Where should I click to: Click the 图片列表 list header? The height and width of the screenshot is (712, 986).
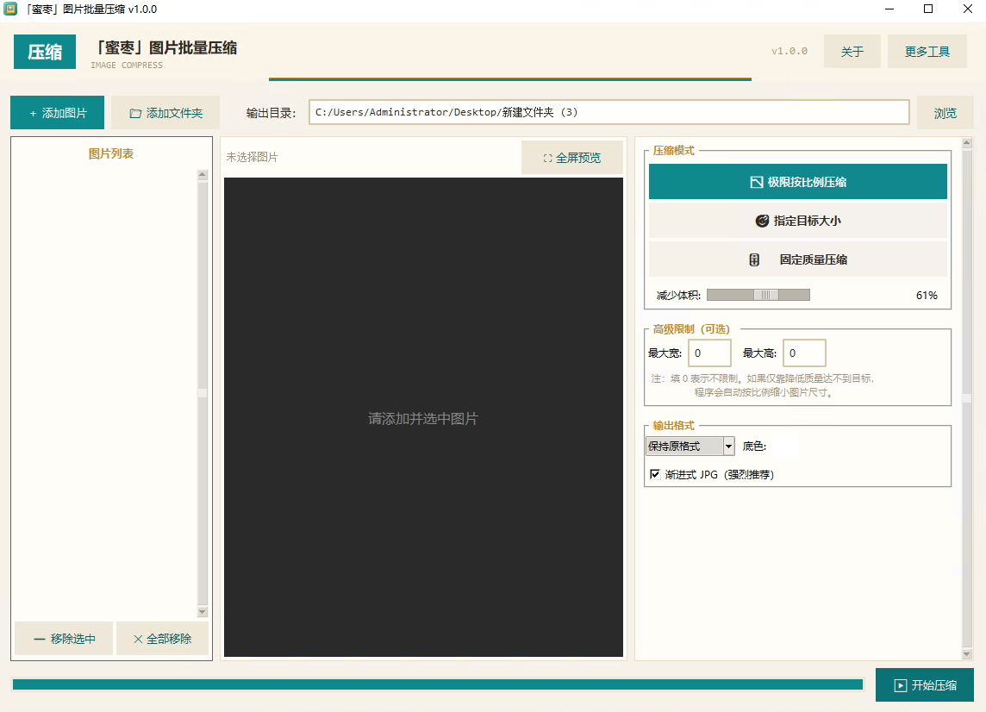click(x=110, y=153)
